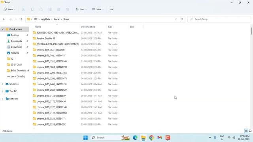Switch to Details view layout button
The width and height of the screenshot is (253, 142).
pyautogui.click(x=246, y=131)
